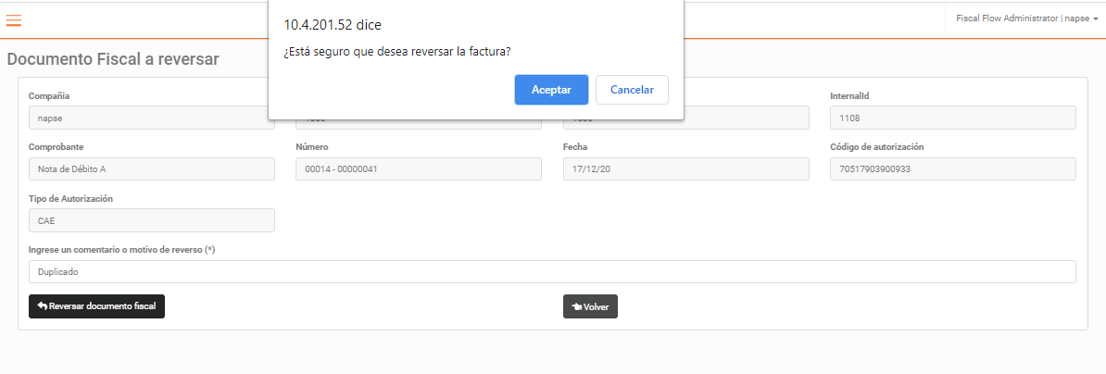Click the reversal comment field containing Duplicado
Viewport: 1106px width, 374px height.
click(552, 272)
